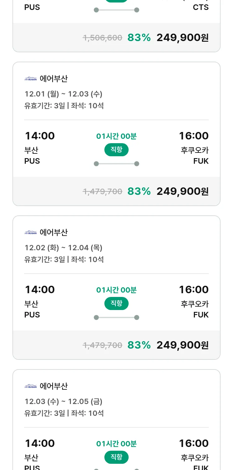Click the 14:00 departure time on 12.02 flight

click(x=40, y=290)
